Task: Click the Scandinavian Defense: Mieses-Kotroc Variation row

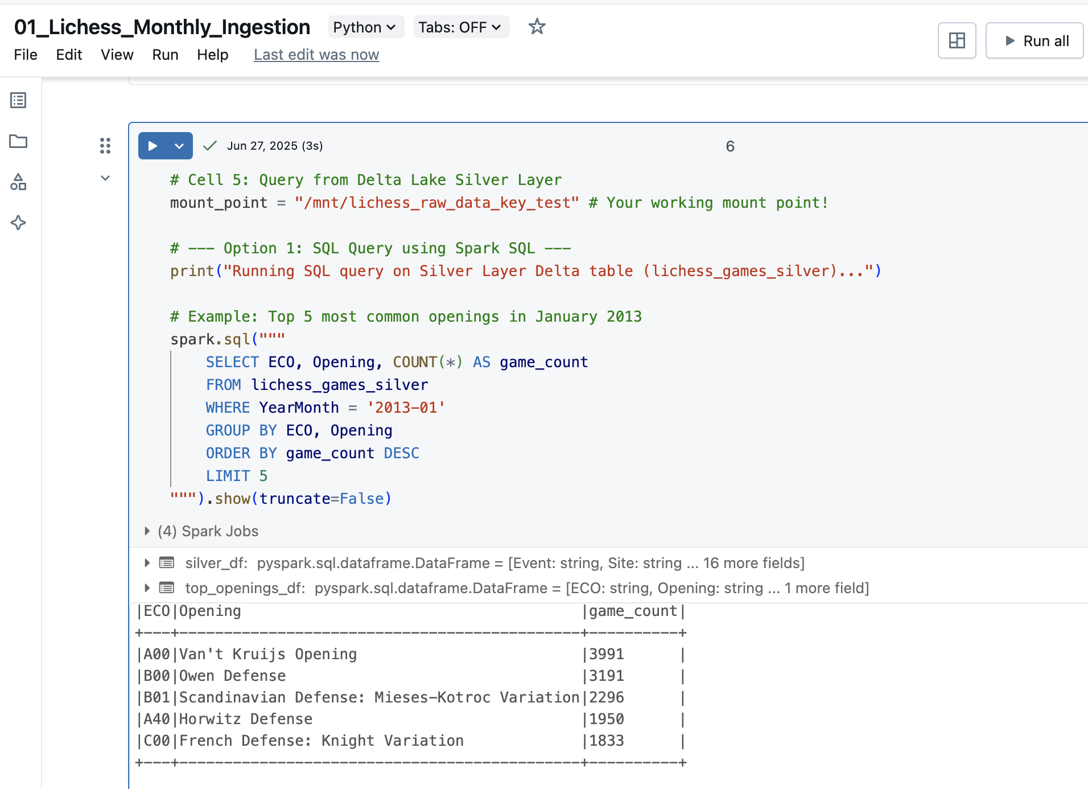Action: [410, 697]
